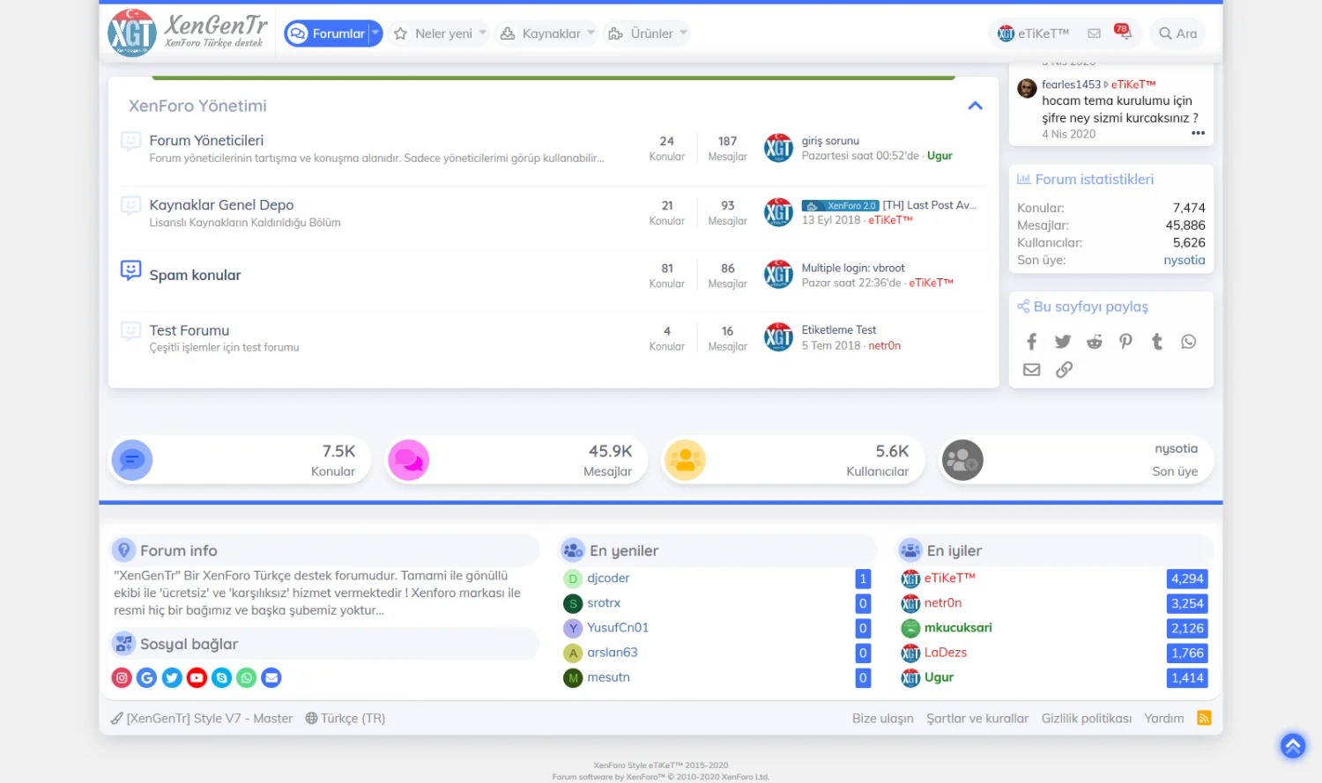
Task: Open alerts bell with 78 badge
Action: point(1123,33)
